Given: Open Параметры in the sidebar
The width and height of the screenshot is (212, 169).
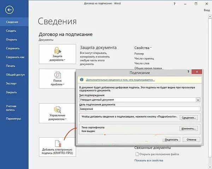Looking at the screenshot, I should (13, 119).
